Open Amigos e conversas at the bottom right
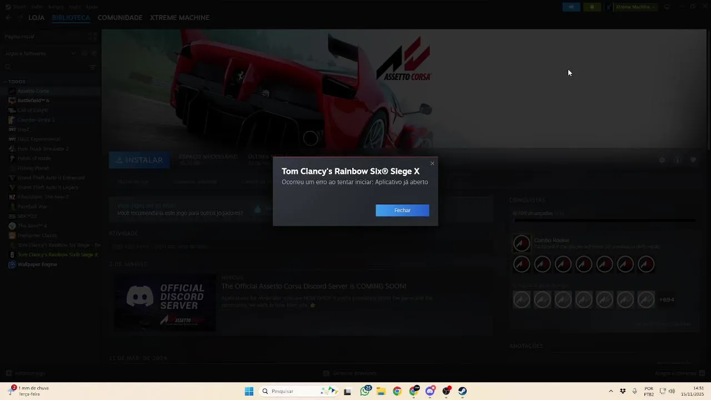This screenshot has height=400, width=711. pos(679,373)
